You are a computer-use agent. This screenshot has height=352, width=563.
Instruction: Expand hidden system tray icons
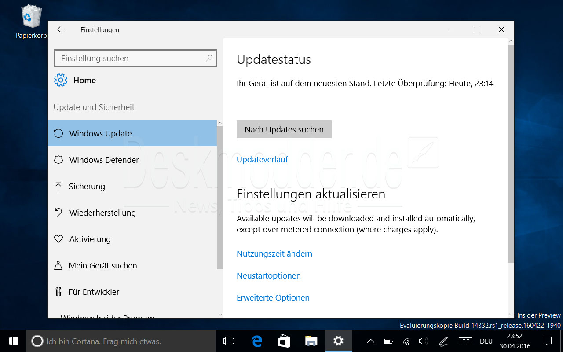(x=371, y=341)
